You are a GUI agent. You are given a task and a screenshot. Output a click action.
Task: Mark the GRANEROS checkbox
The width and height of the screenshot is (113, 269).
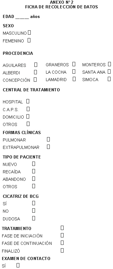click(x=74, y=64)
